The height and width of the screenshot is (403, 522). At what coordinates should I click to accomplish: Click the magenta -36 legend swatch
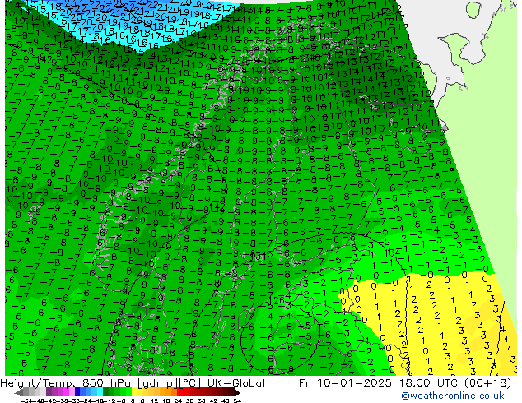[x=67, y=391]
